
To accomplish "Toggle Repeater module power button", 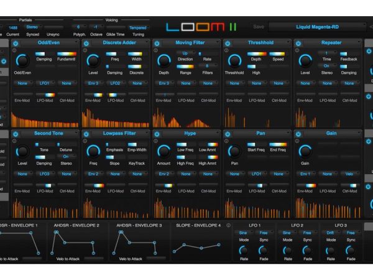I will 298,44.
